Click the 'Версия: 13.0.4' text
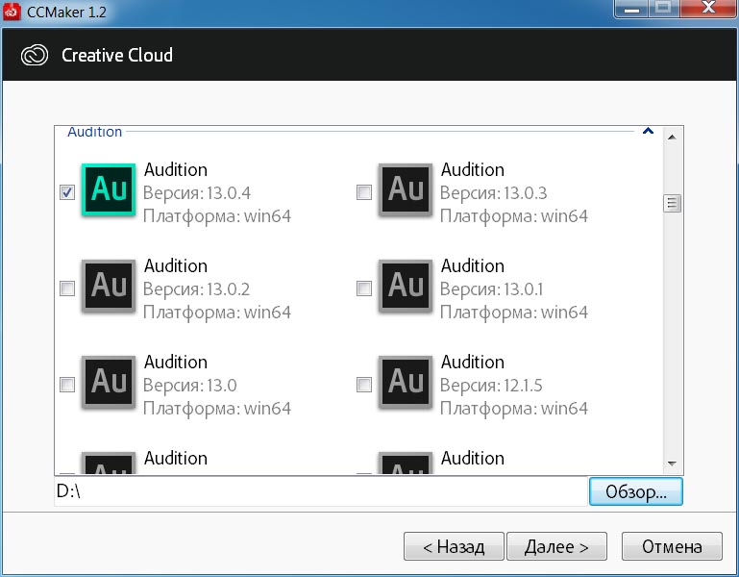This screenshot has height=577, width=739. 197,193
